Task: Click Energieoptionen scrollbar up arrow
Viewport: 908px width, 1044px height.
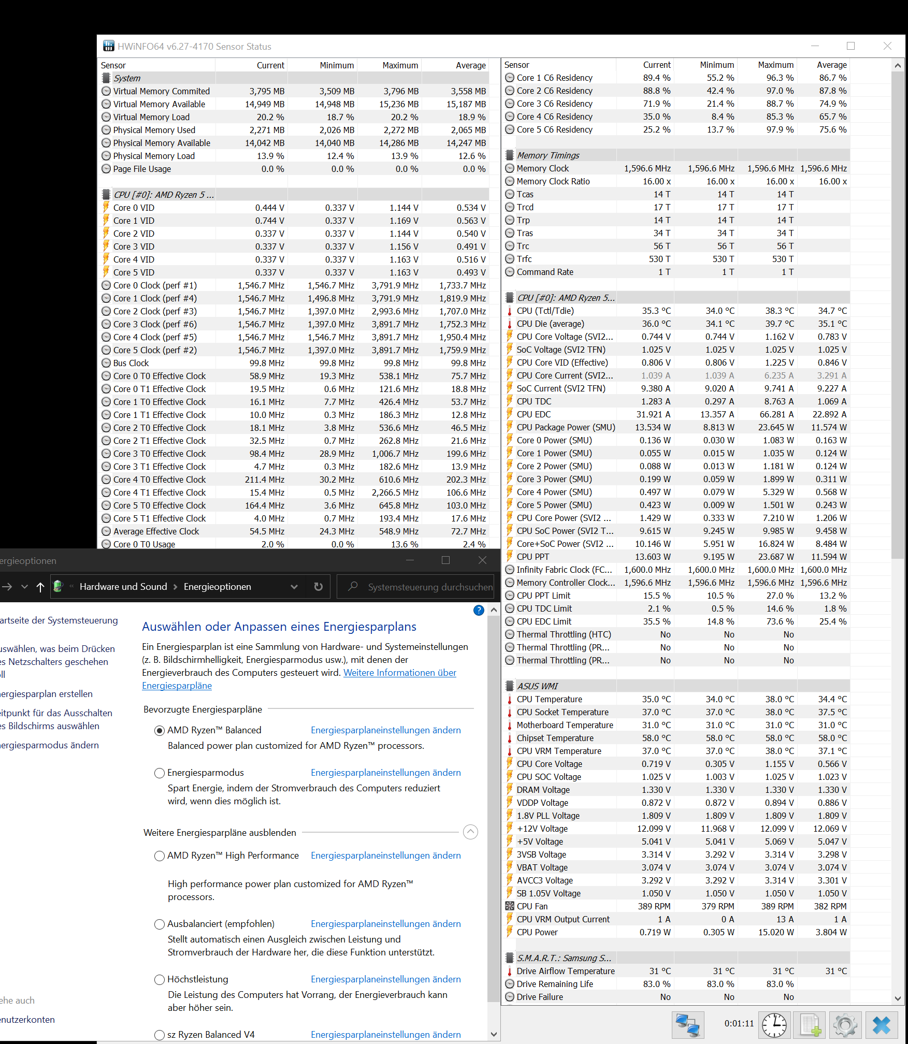Action: coord(494,610)
